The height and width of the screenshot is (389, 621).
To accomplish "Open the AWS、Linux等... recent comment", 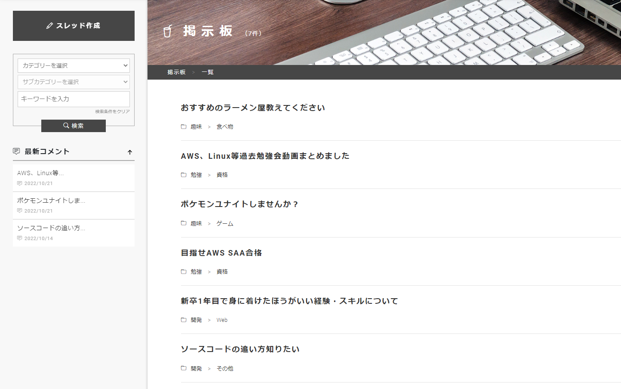I will click(x=40, y=173).
